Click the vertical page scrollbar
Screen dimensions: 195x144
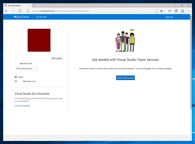point(191,62)
